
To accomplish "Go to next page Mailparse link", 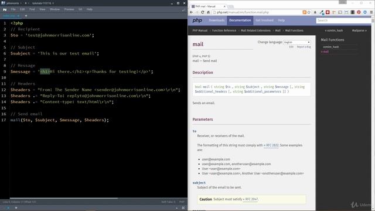I will tap(359, 30).
